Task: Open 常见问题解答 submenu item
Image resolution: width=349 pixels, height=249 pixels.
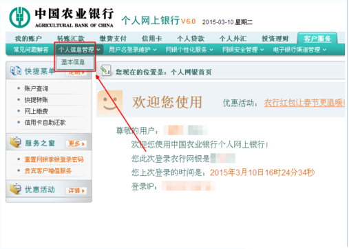Action: coord(31,50)
